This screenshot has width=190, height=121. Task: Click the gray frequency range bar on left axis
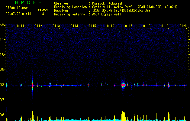[6, 85]
